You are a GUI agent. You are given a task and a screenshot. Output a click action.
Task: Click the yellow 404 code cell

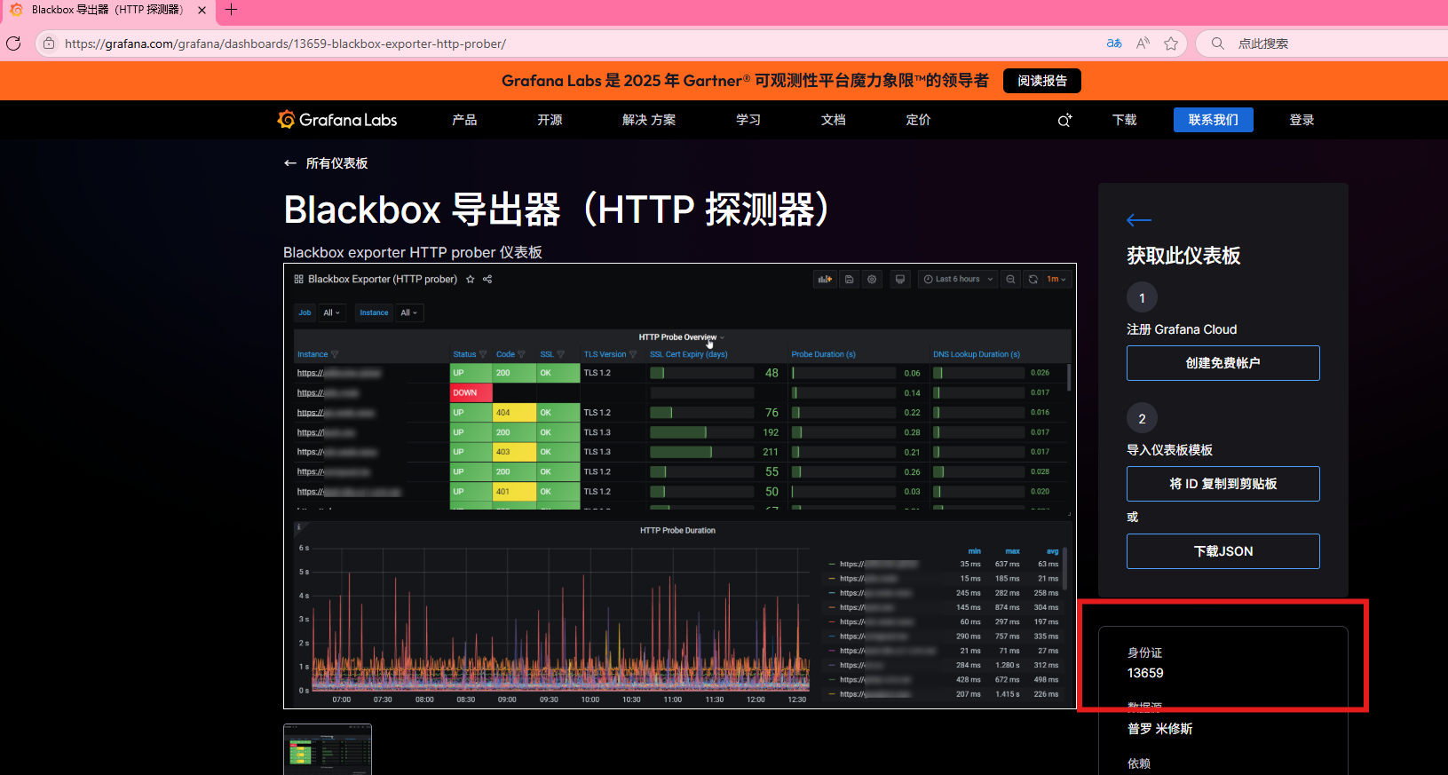[x=515, y=413]
